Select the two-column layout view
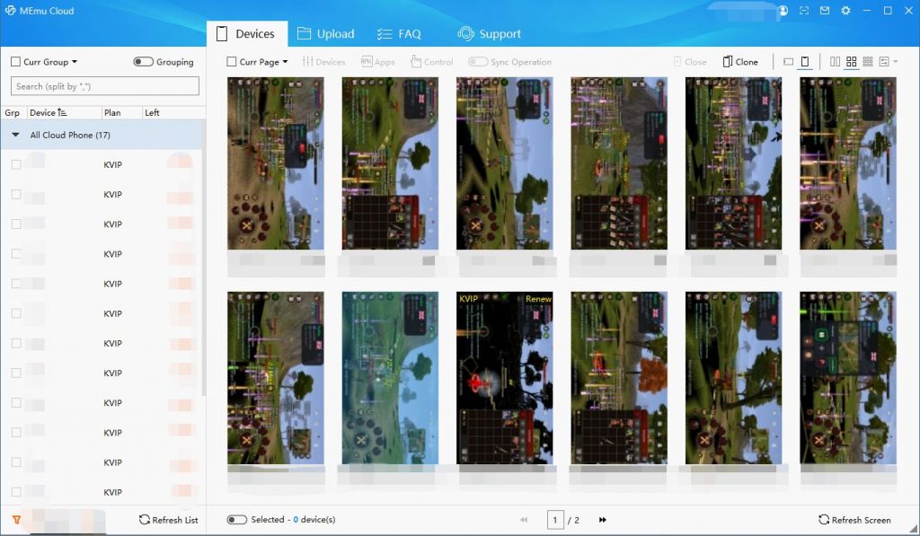This screenshot has width=920, height=536. (835, 62)
